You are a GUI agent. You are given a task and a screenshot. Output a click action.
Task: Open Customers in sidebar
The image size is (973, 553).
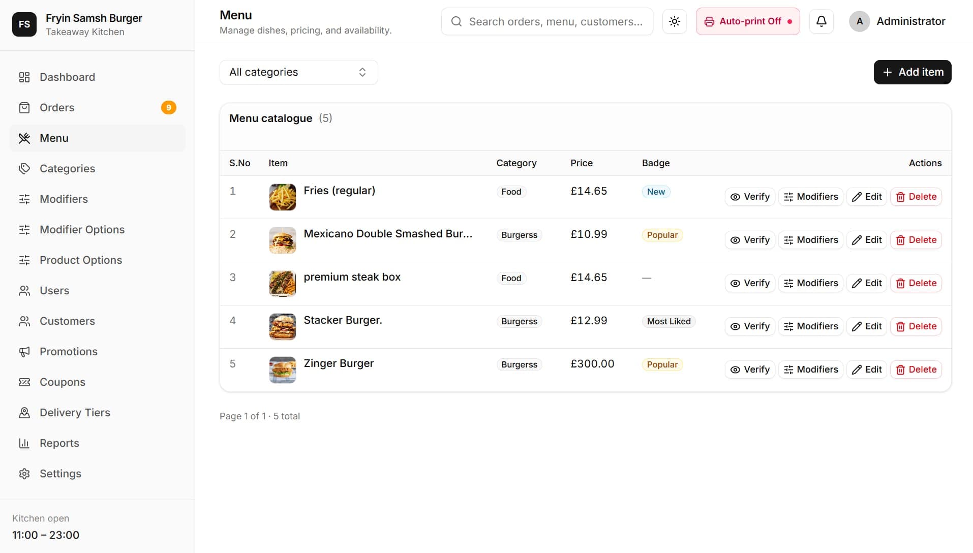tap(98, 321)
